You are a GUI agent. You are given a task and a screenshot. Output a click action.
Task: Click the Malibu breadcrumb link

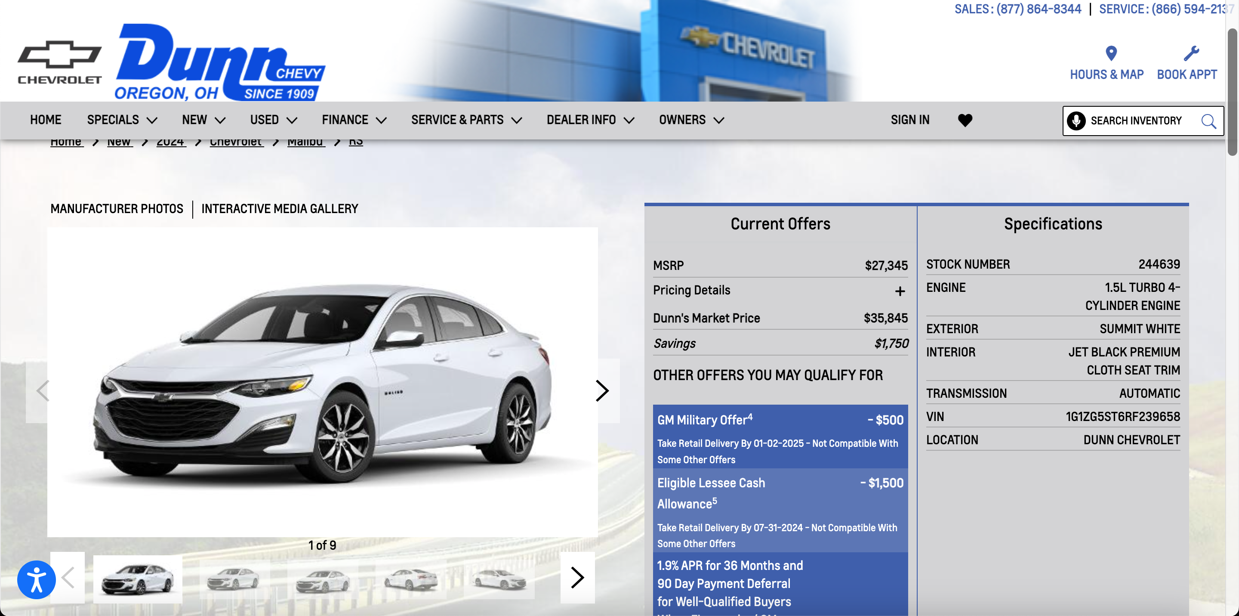click(x=305, y=142)
